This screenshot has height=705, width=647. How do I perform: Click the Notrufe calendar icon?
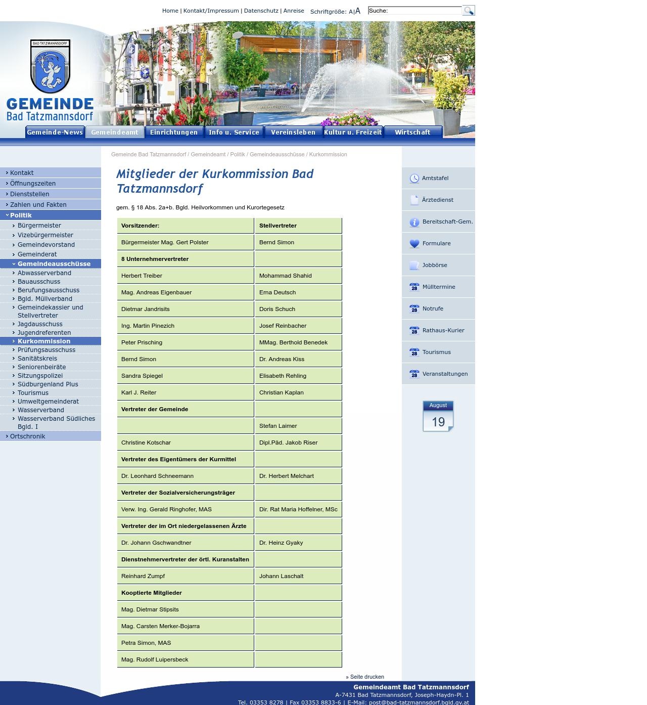click(x=414, y=309)
